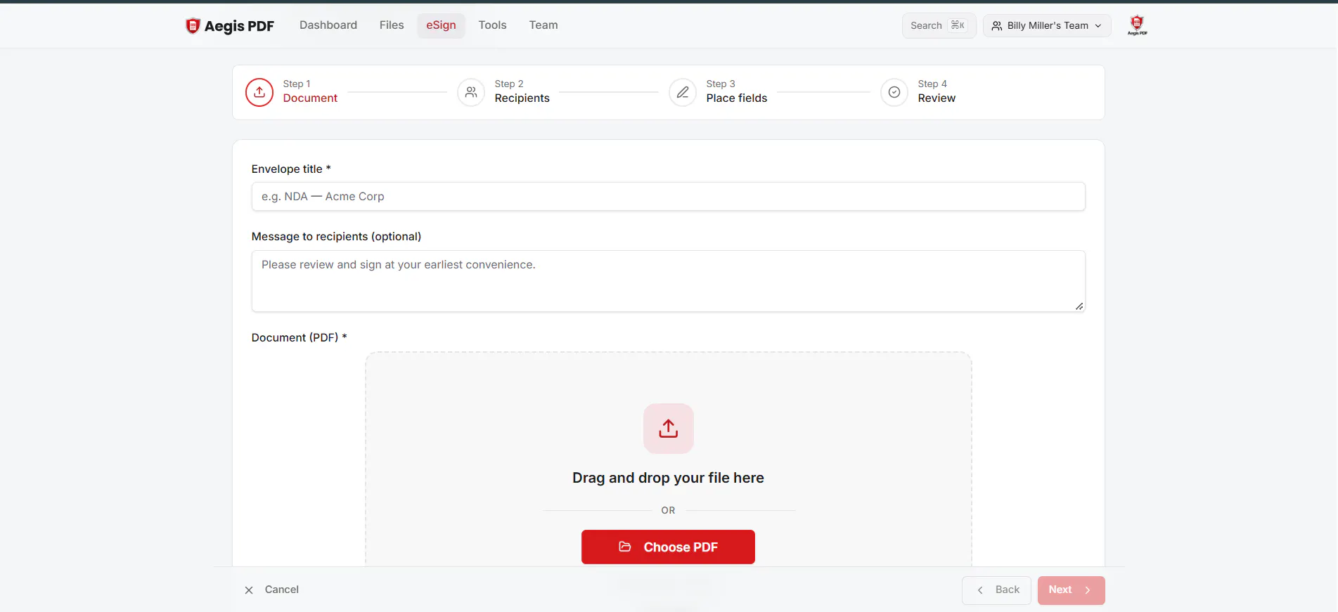The height and width of the screenshot is (612, 1338).
Task: Click the Step 3 Place fields pen icon
Action: pyautogui.click(x=683, y=92)
